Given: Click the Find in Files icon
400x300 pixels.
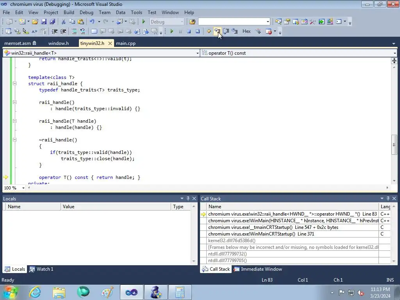Looking at the screenshot, I should [192, 22].
